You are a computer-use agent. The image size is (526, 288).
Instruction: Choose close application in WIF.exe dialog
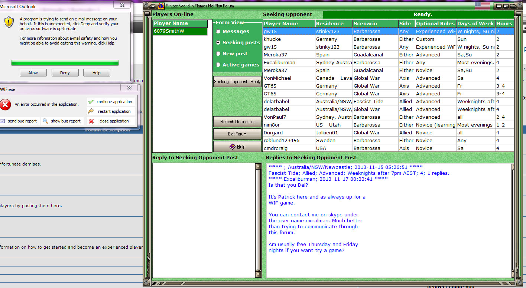111,121
